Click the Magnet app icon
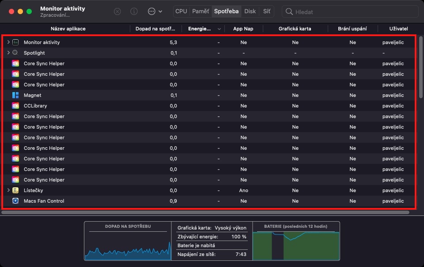Viewport: 424px width, 267px height. (15, 95)
